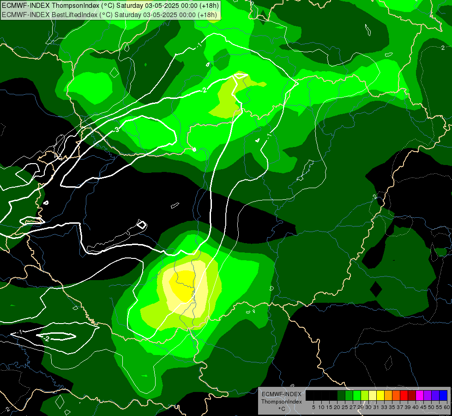This screenshot has height=416, width=452.
Task: Click the legend scale value 35
Action: click(x=392, y=407)
